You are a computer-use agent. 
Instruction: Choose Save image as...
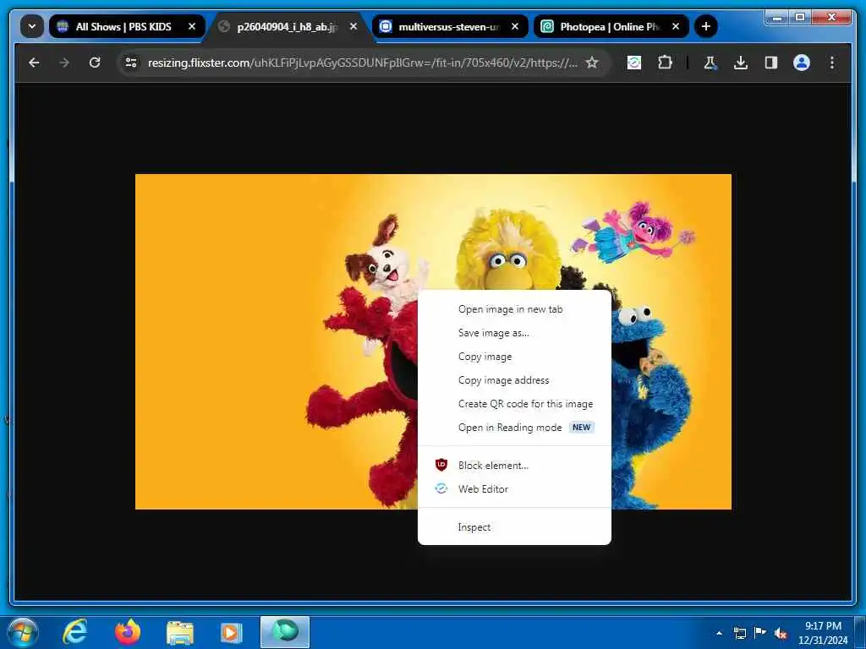514,333
